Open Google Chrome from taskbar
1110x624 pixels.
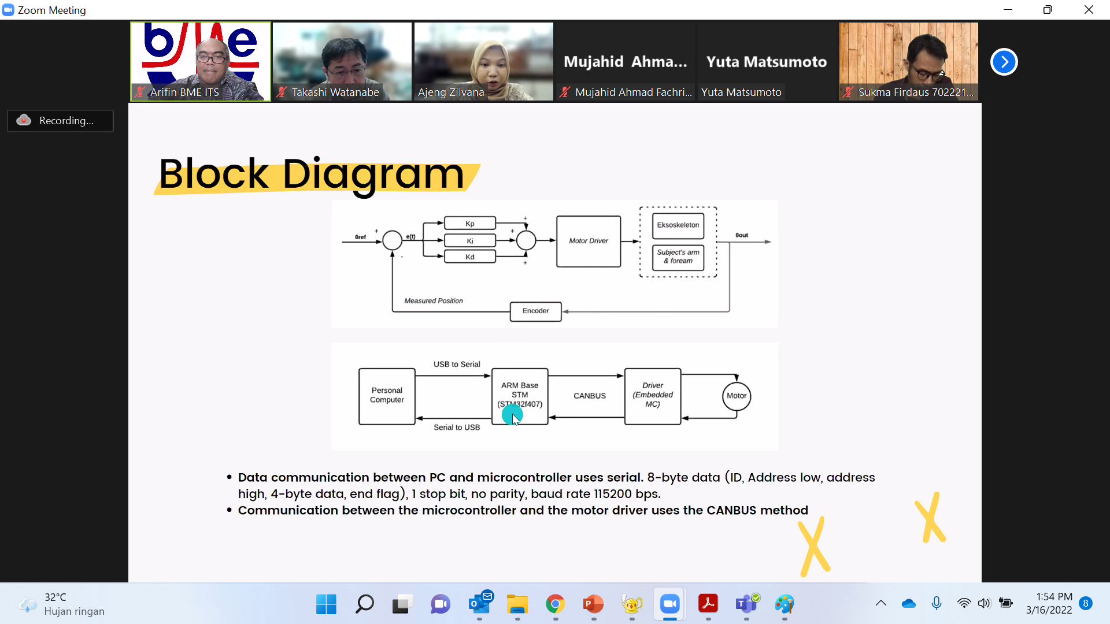tap(555, 604)
